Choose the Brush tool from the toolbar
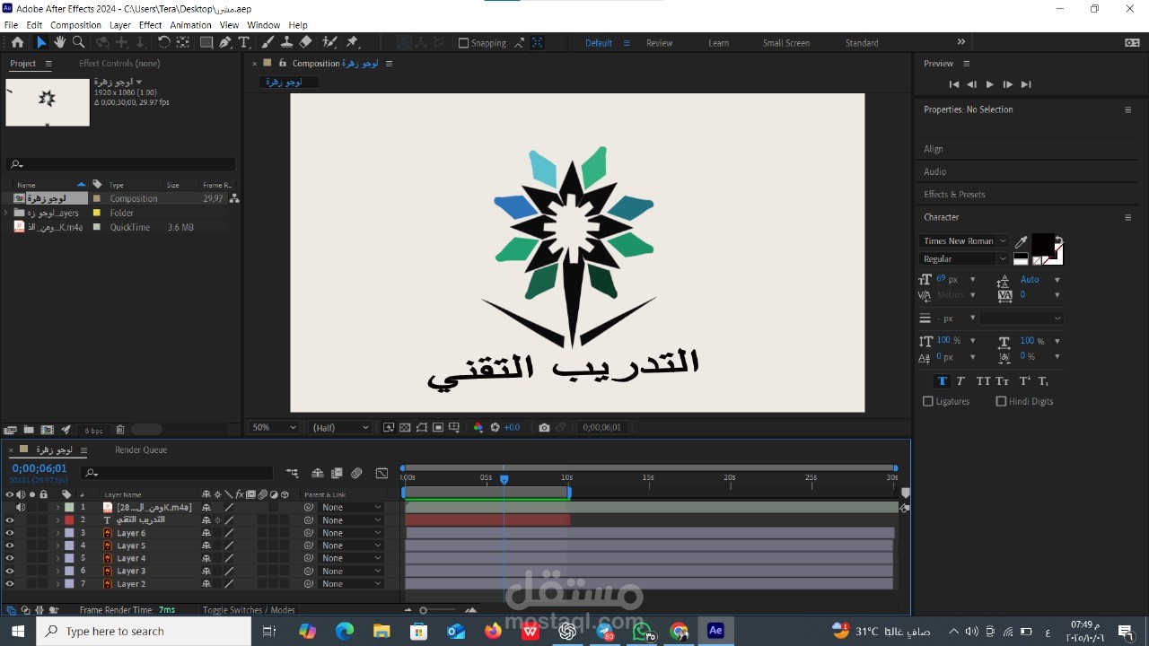The height and width of the screenshot is (646, 1149). coord(267,42)
